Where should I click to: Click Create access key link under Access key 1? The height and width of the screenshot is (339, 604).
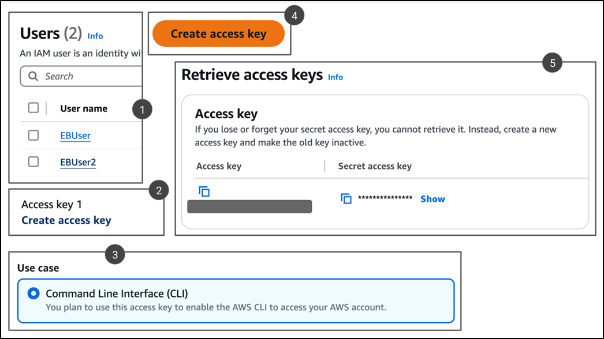pyautogui.click(x=66, y=220)
